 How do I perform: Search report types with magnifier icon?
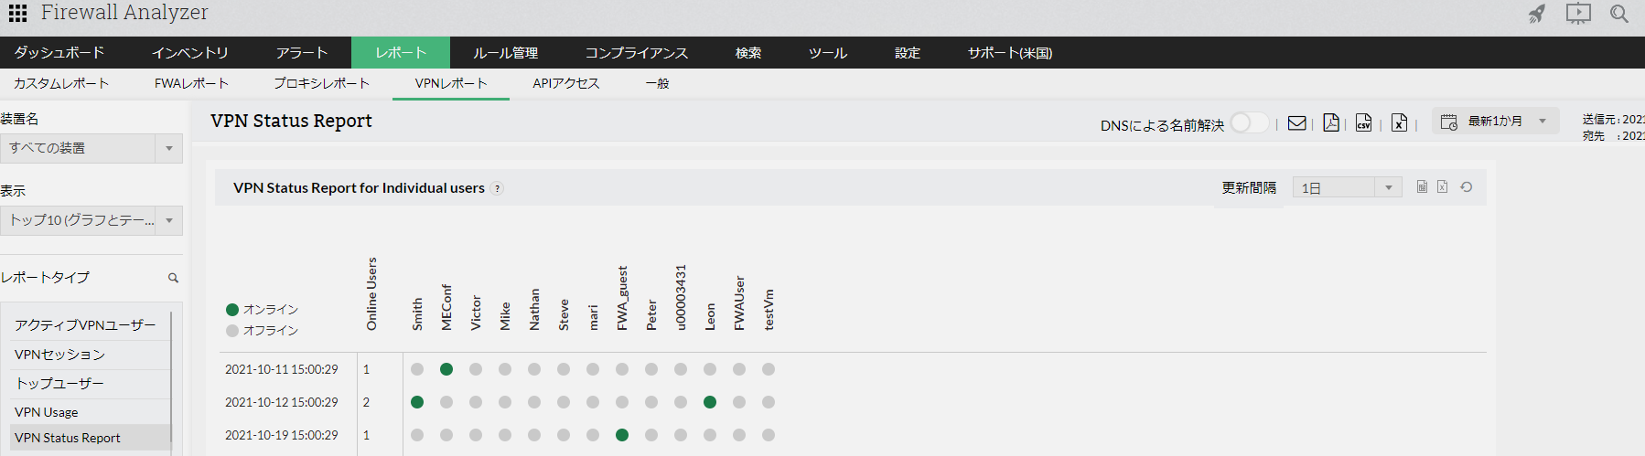click(x=173, y=278)
